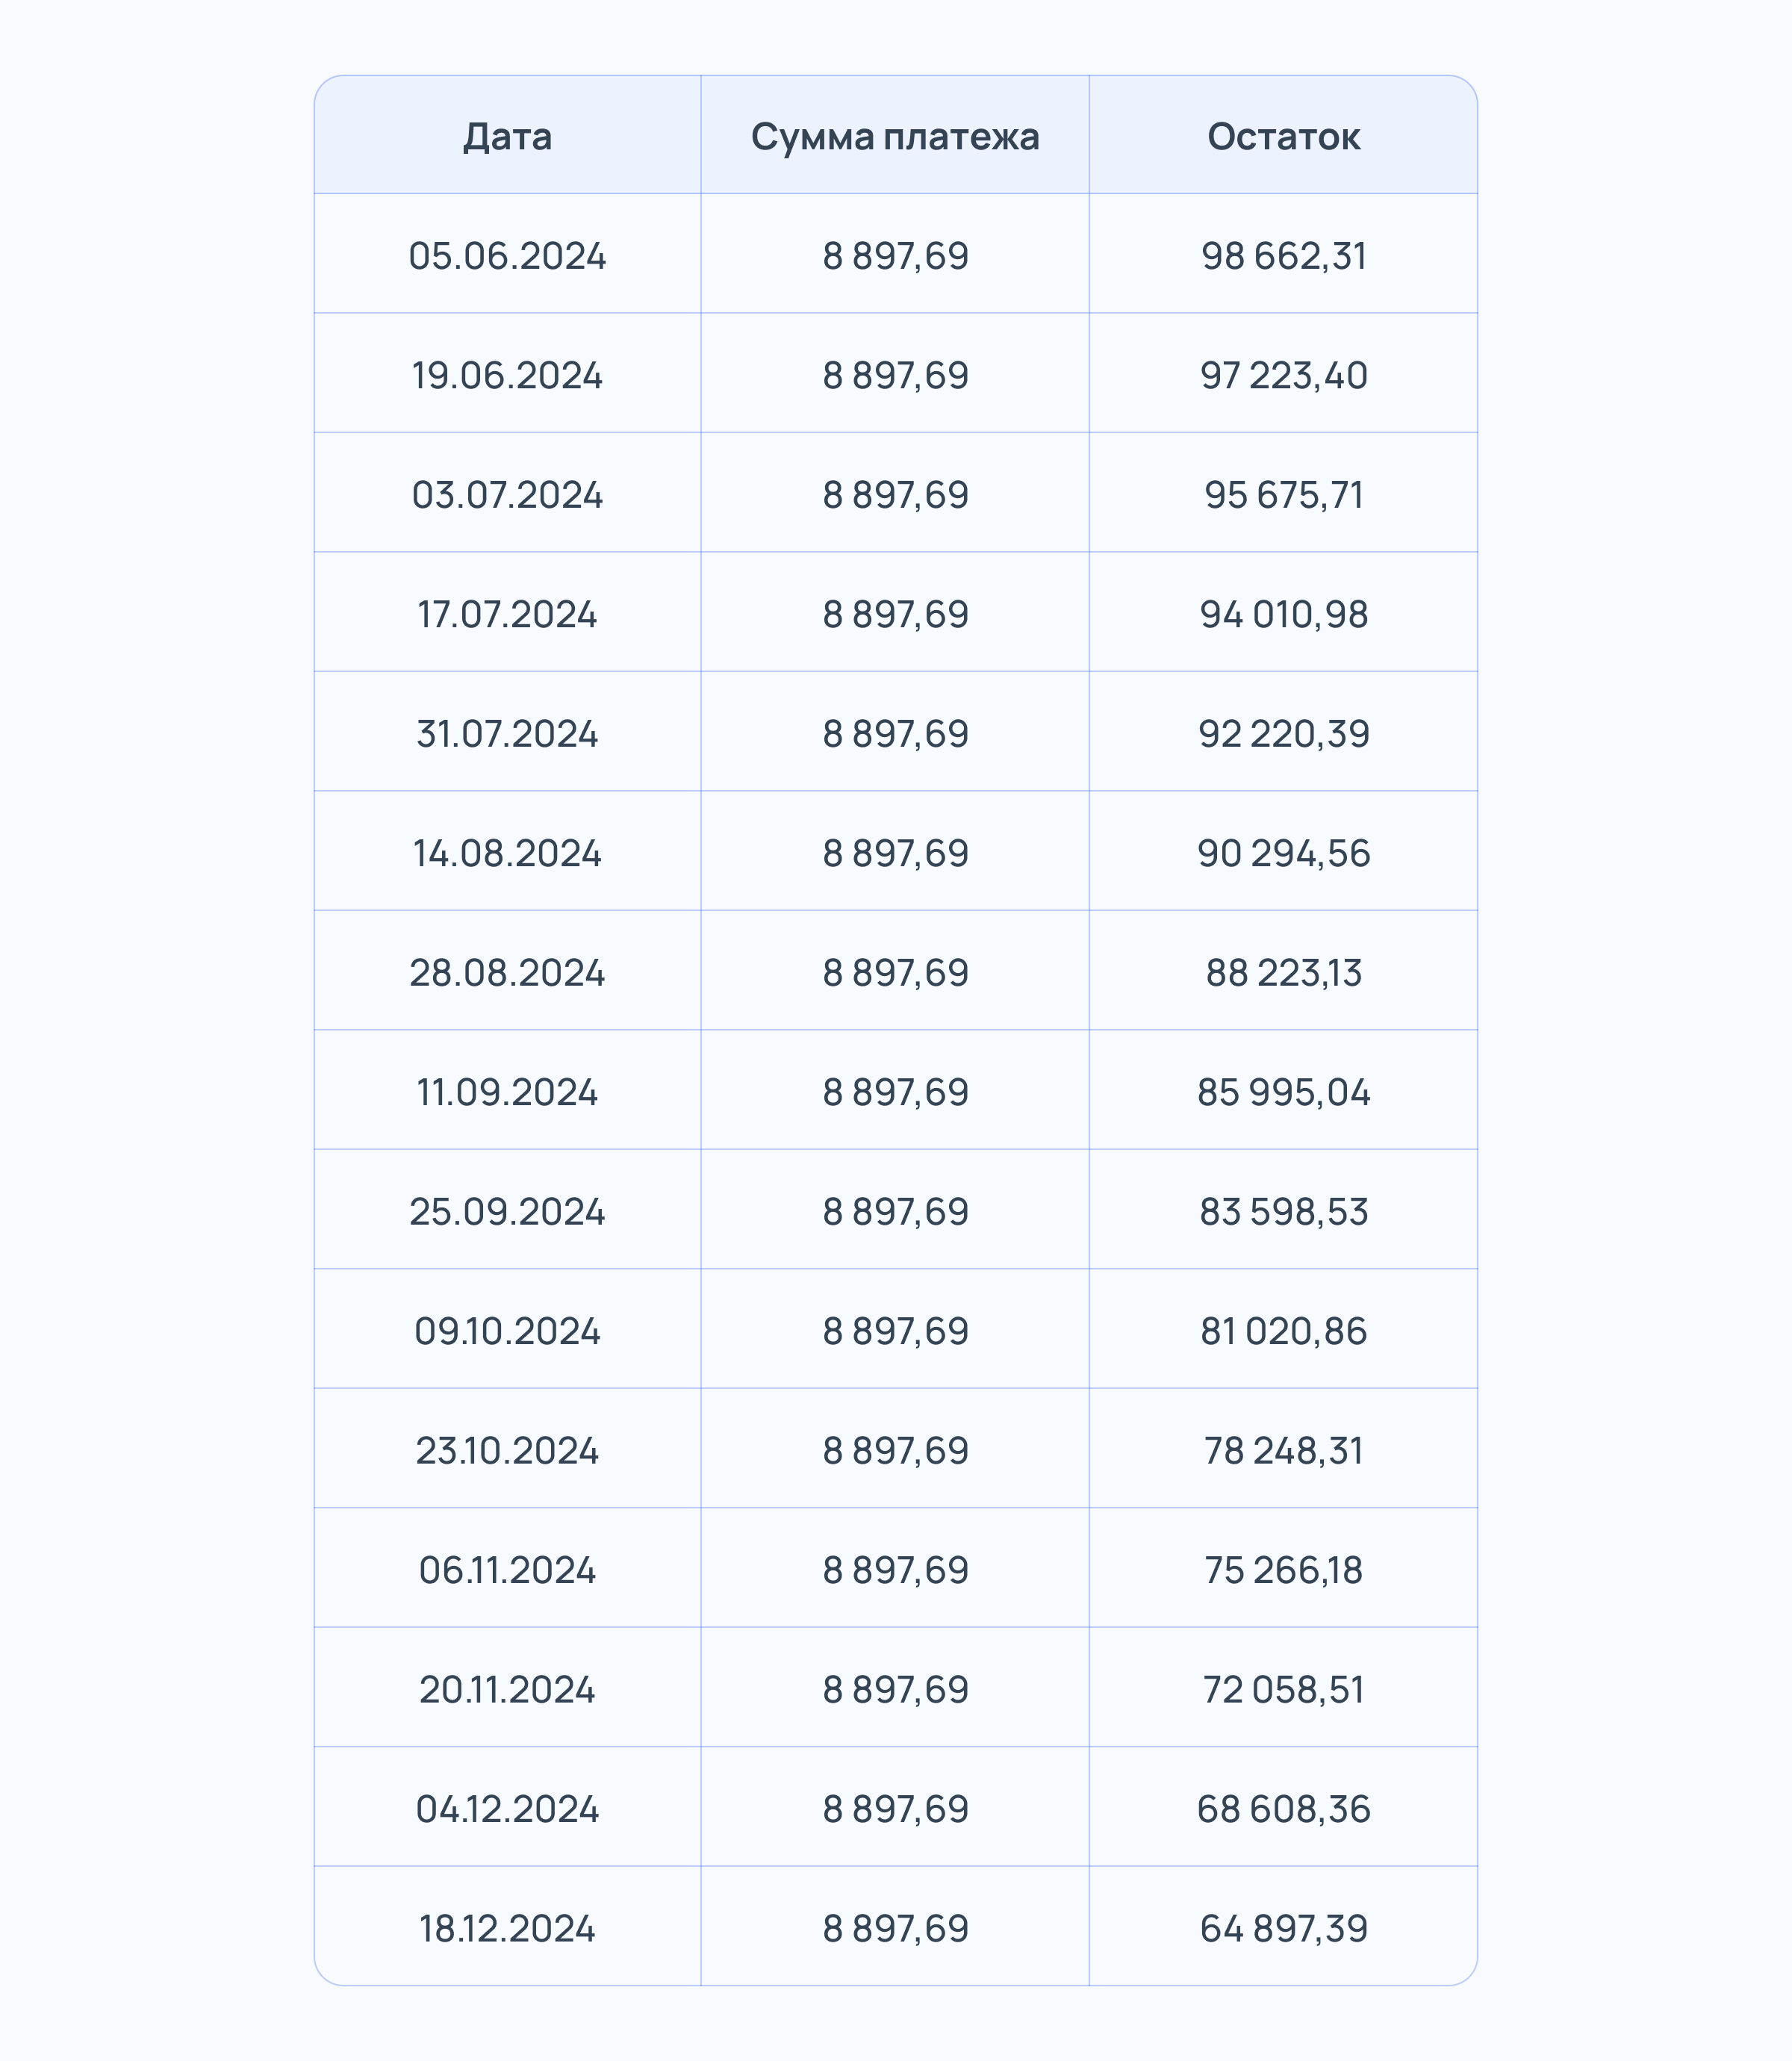Click the Дата column header
Screen dimensions: 1792x2061
pos(507,136)
